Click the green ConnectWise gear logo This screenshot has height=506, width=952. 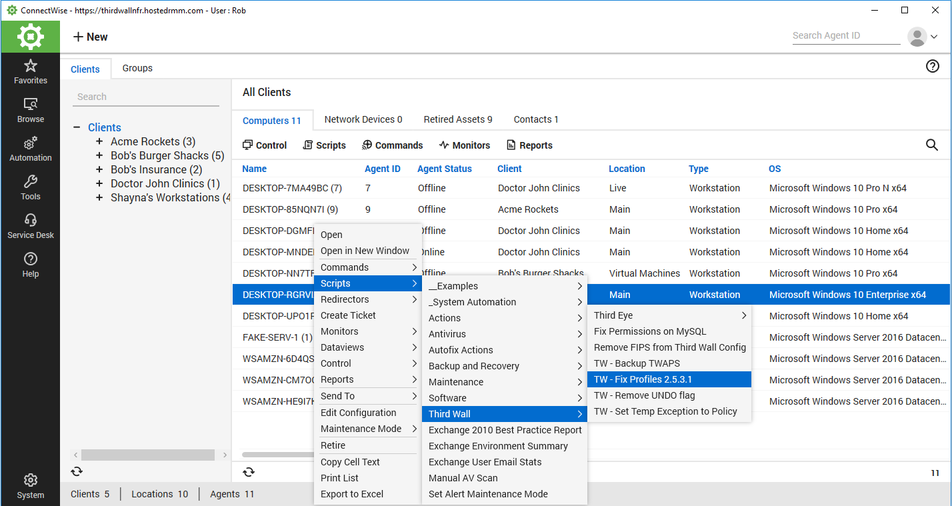coord(30,37)
